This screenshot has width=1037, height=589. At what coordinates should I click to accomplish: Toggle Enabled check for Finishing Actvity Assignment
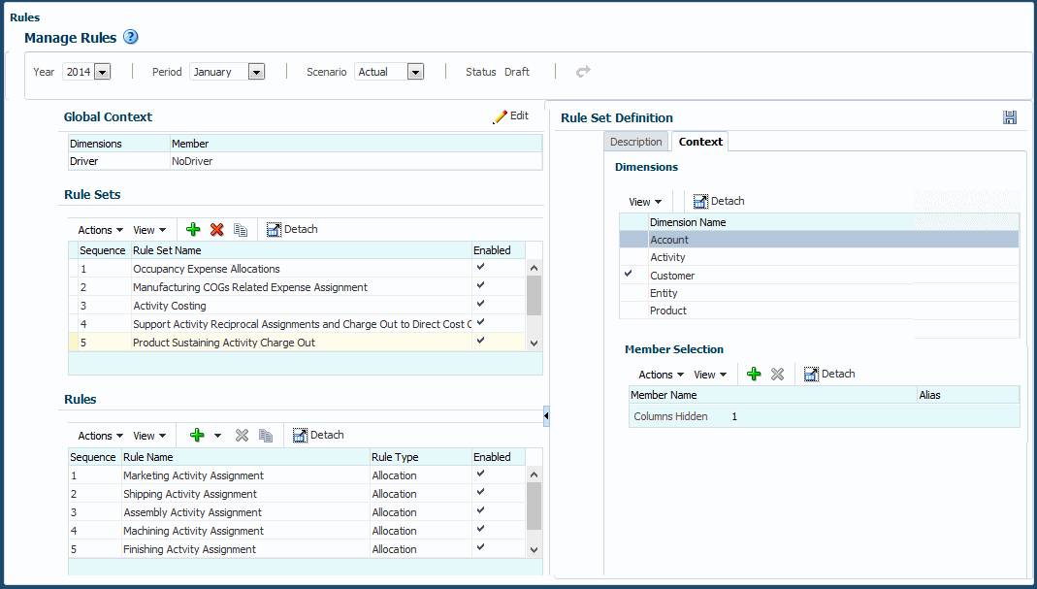[x=481, y=547]
